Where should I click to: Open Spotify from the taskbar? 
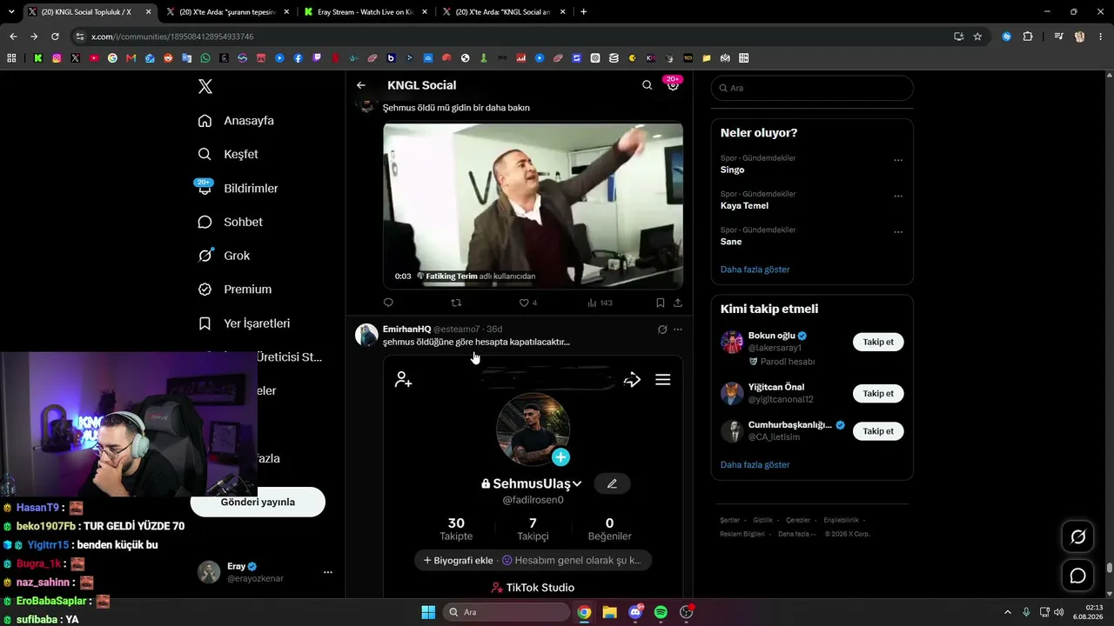[x=661, y=612]
